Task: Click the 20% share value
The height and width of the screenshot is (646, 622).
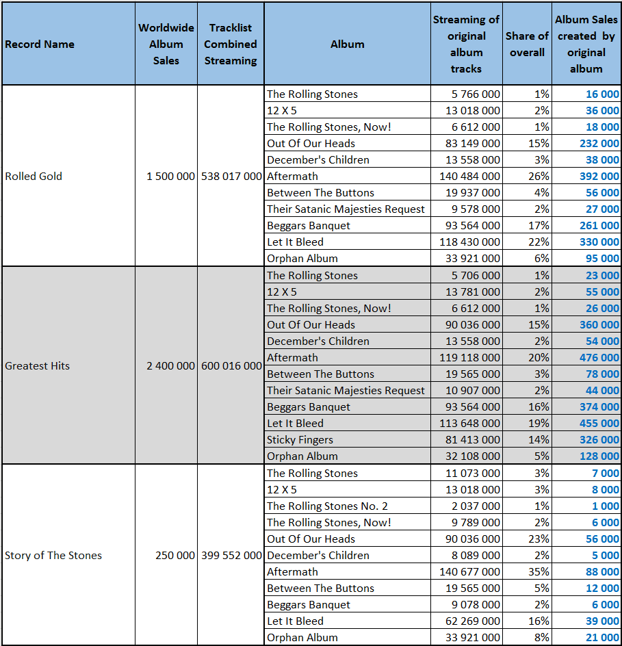Action: 539,358
